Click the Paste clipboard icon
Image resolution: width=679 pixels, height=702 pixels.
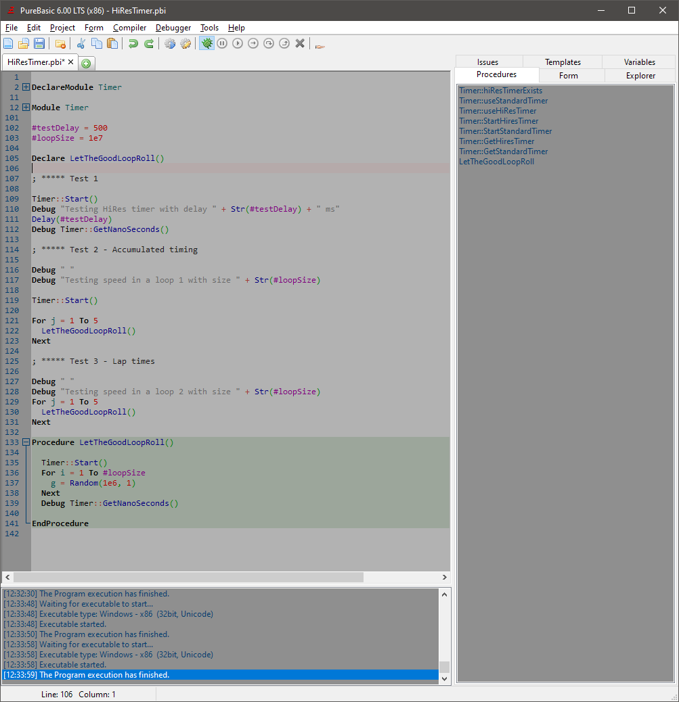pos(112,44)
